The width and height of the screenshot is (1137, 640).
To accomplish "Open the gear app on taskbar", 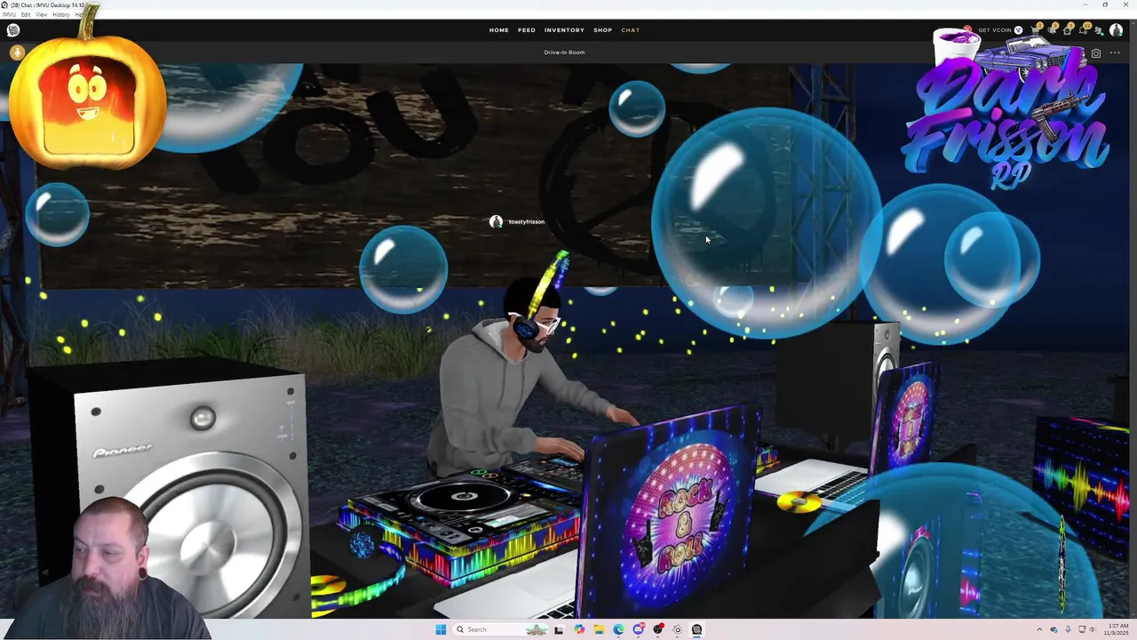I will 678,629.
